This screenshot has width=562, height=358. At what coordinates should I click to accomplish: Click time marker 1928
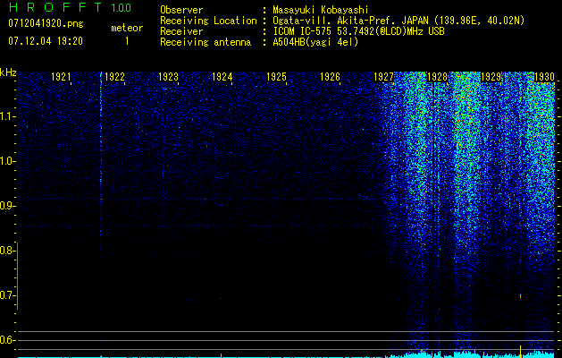(x=438, y=76)
